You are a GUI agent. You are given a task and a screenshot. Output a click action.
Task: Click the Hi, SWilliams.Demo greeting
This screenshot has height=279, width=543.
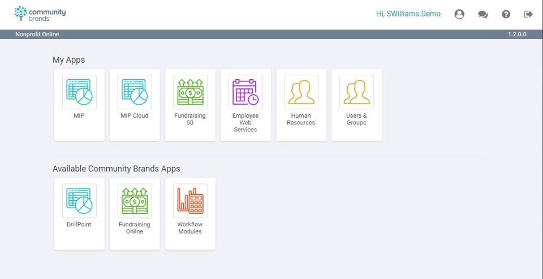(x=408, y=14)
